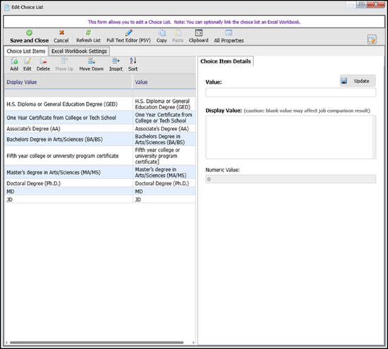Click Value cell Doctoral Degree (Ph.D.)
Screen dimensions: 388x349
coord(164,183)
